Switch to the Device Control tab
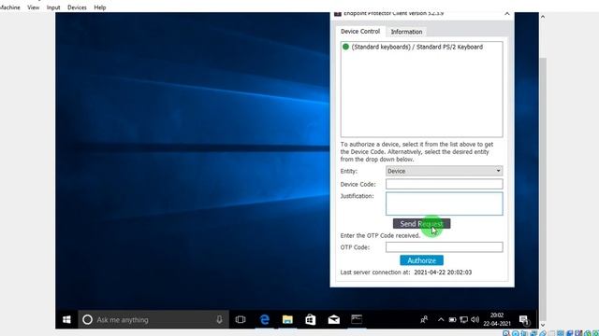The height and width of the screenshot is (336, 599). pyautogui.click(x=360, y=31)
